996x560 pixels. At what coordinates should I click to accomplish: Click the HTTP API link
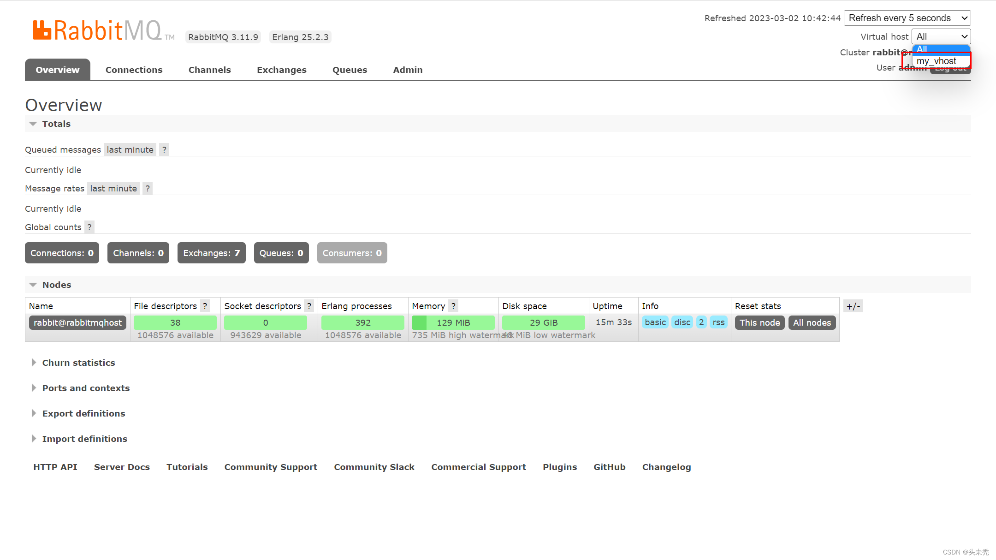click(54, 467)
